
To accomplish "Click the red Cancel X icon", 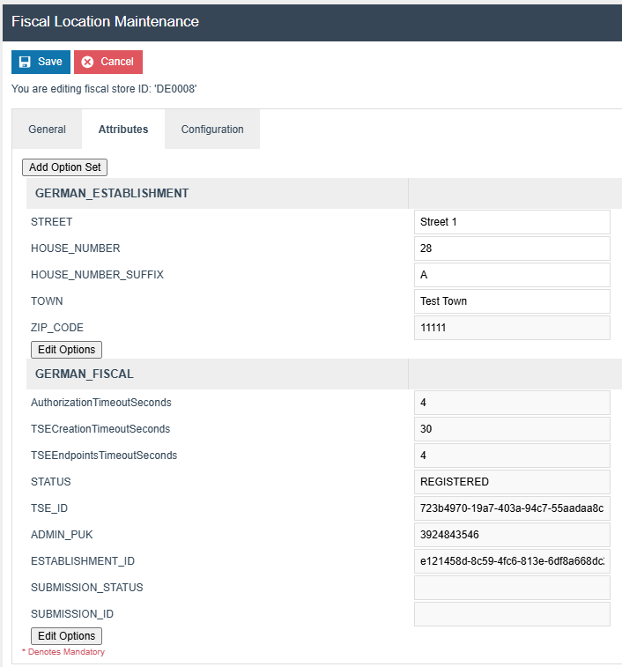I will pos(88,62).
